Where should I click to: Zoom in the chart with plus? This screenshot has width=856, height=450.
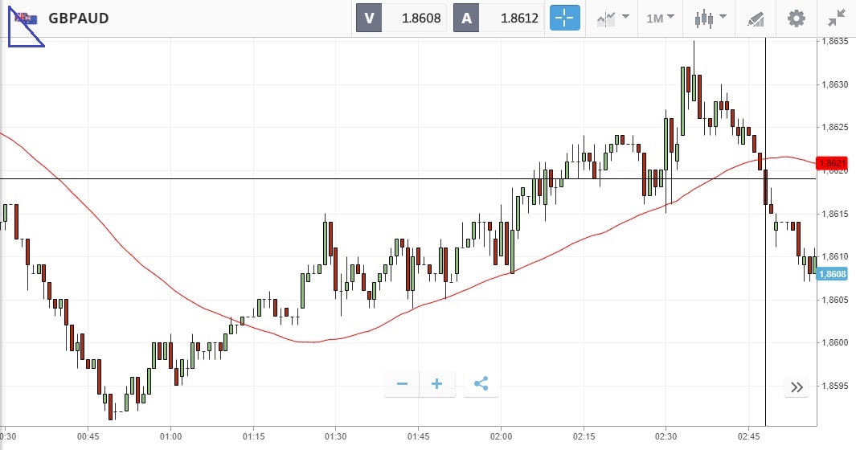coord(437,384)
